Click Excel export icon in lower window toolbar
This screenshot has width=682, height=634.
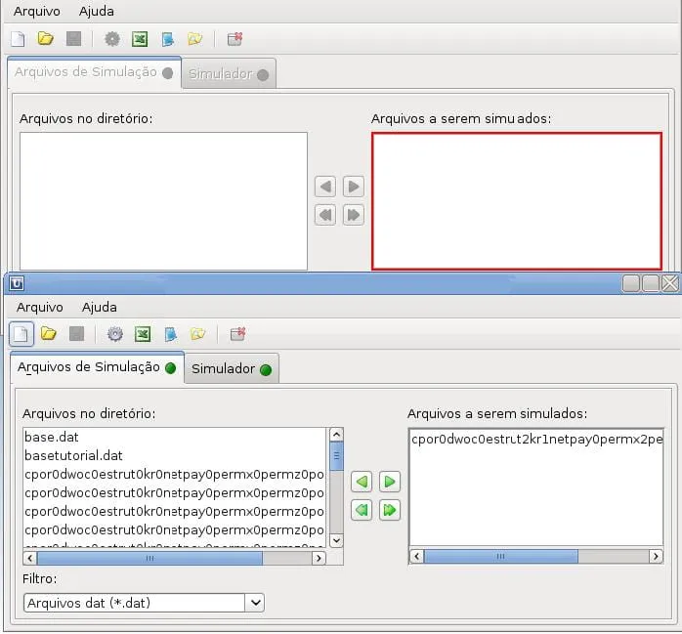coord(143,334)
